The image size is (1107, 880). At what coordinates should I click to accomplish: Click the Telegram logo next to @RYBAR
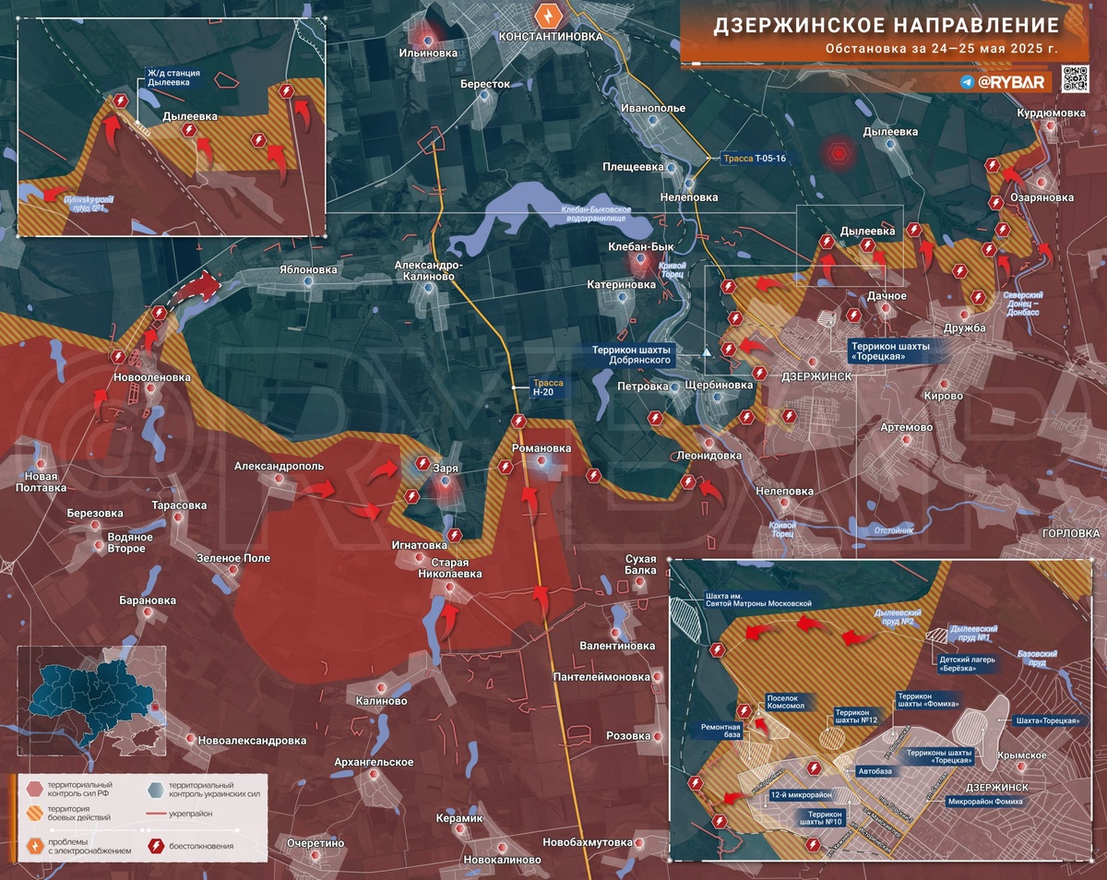[x=966, y=82]
